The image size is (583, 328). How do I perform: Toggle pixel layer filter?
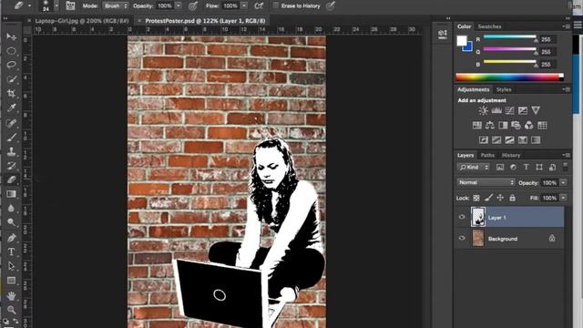tap(500, 168)
